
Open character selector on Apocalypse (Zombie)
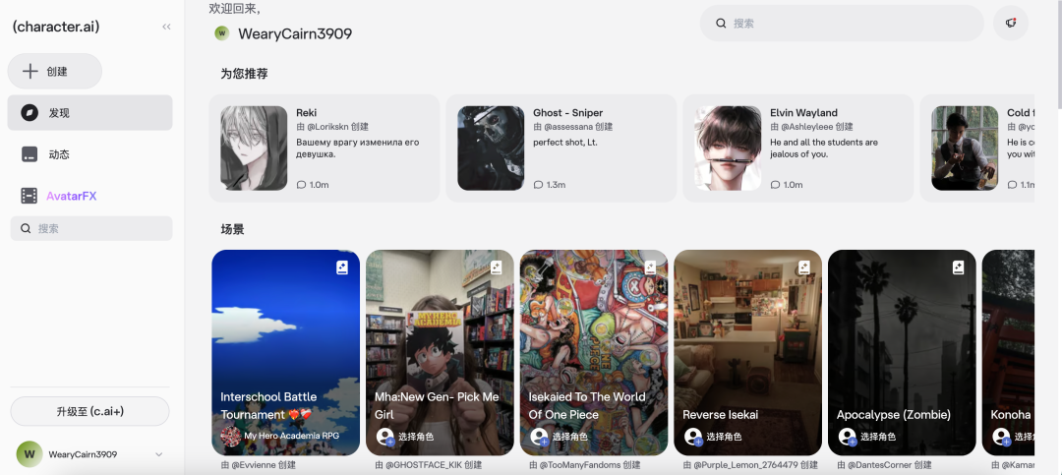pos(877,437)
